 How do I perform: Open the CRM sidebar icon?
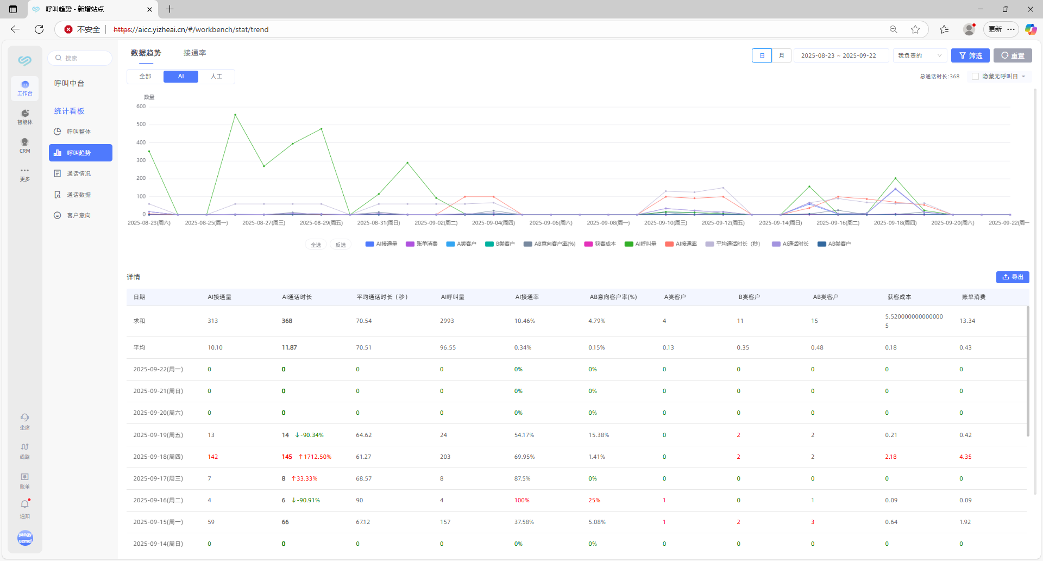click(x=24, y=145)
